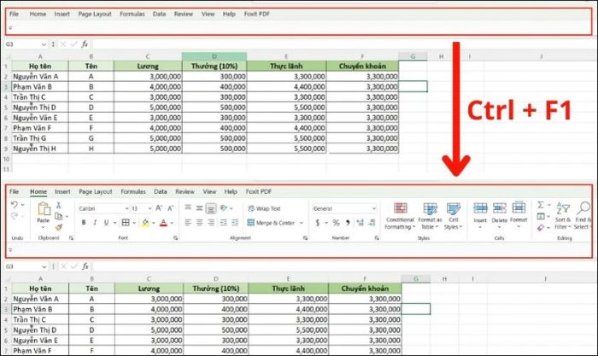Click the Fill down icon in Editing group
The image size is (598, 356).
(x=541, y=216)
